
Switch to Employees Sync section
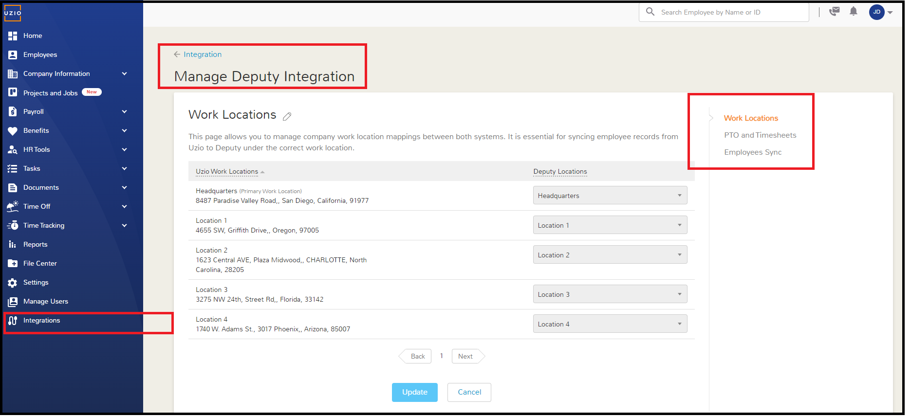[753, 152]
